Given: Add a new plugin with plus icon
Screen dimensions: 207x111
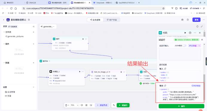Looking at the screenshot, I should [x=34, y=44].
